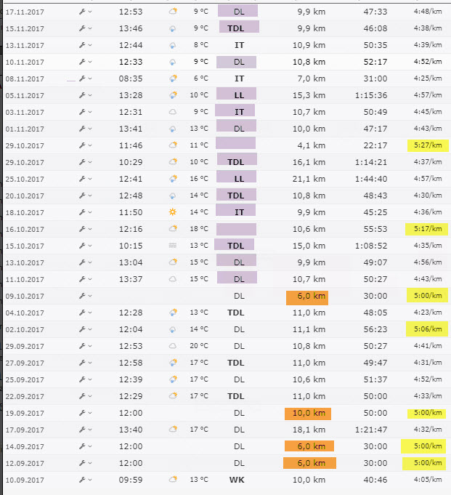Click the cloud weather icon on 03.11.2017
Viewport: 451px width, 495px height.
[173, 112]
